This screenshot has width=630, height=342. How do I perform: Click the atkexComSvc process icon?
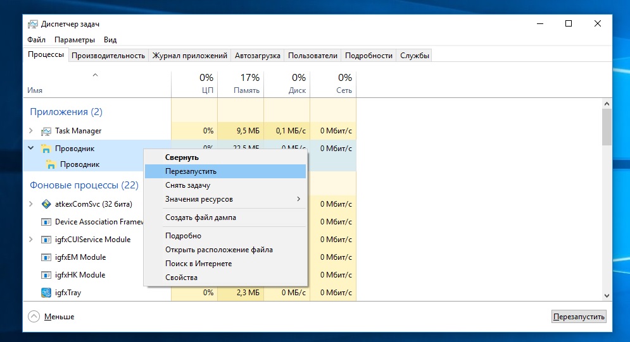point(46,204)
